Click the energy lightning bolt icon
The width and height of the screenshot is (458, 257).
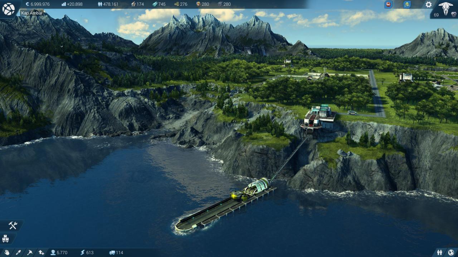(82, 252)
